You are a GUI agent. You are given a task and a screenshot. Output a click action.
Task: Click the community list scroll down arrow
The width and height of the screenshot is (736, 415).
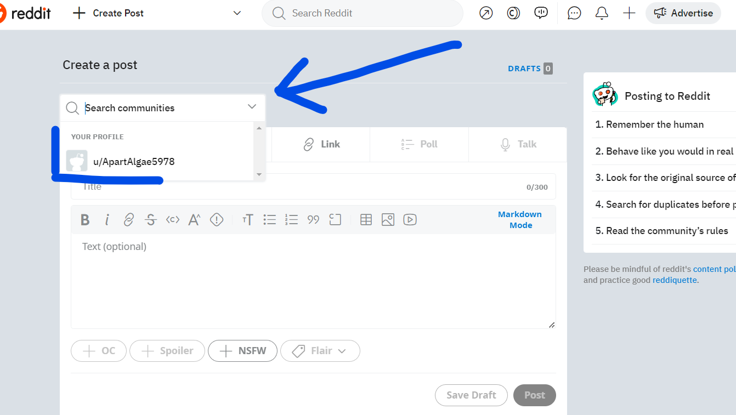coord(259,174)
